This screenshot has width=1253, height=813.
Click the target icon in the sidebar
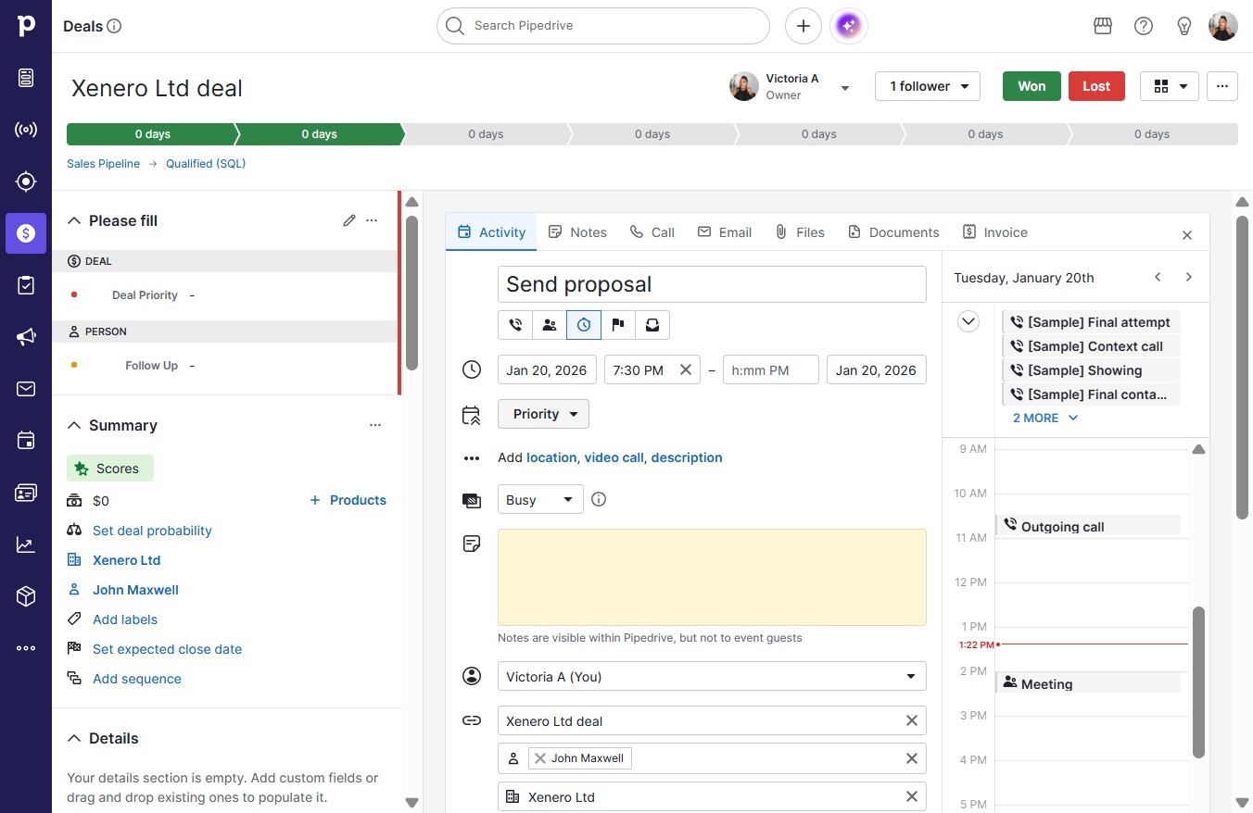pyautogui.click(x=26, y=181)
